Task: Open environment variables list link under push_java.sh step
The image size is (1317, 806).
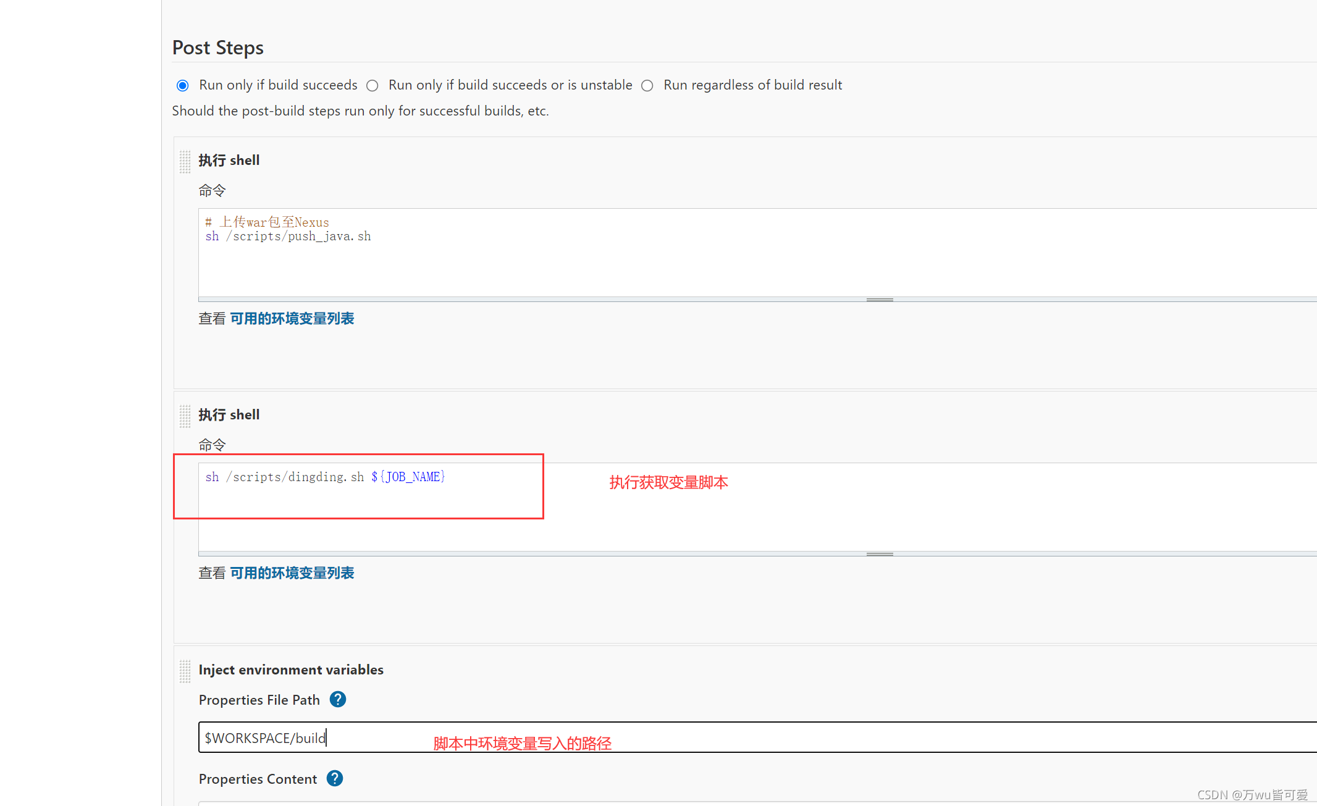Action: [x=292, y=319]
